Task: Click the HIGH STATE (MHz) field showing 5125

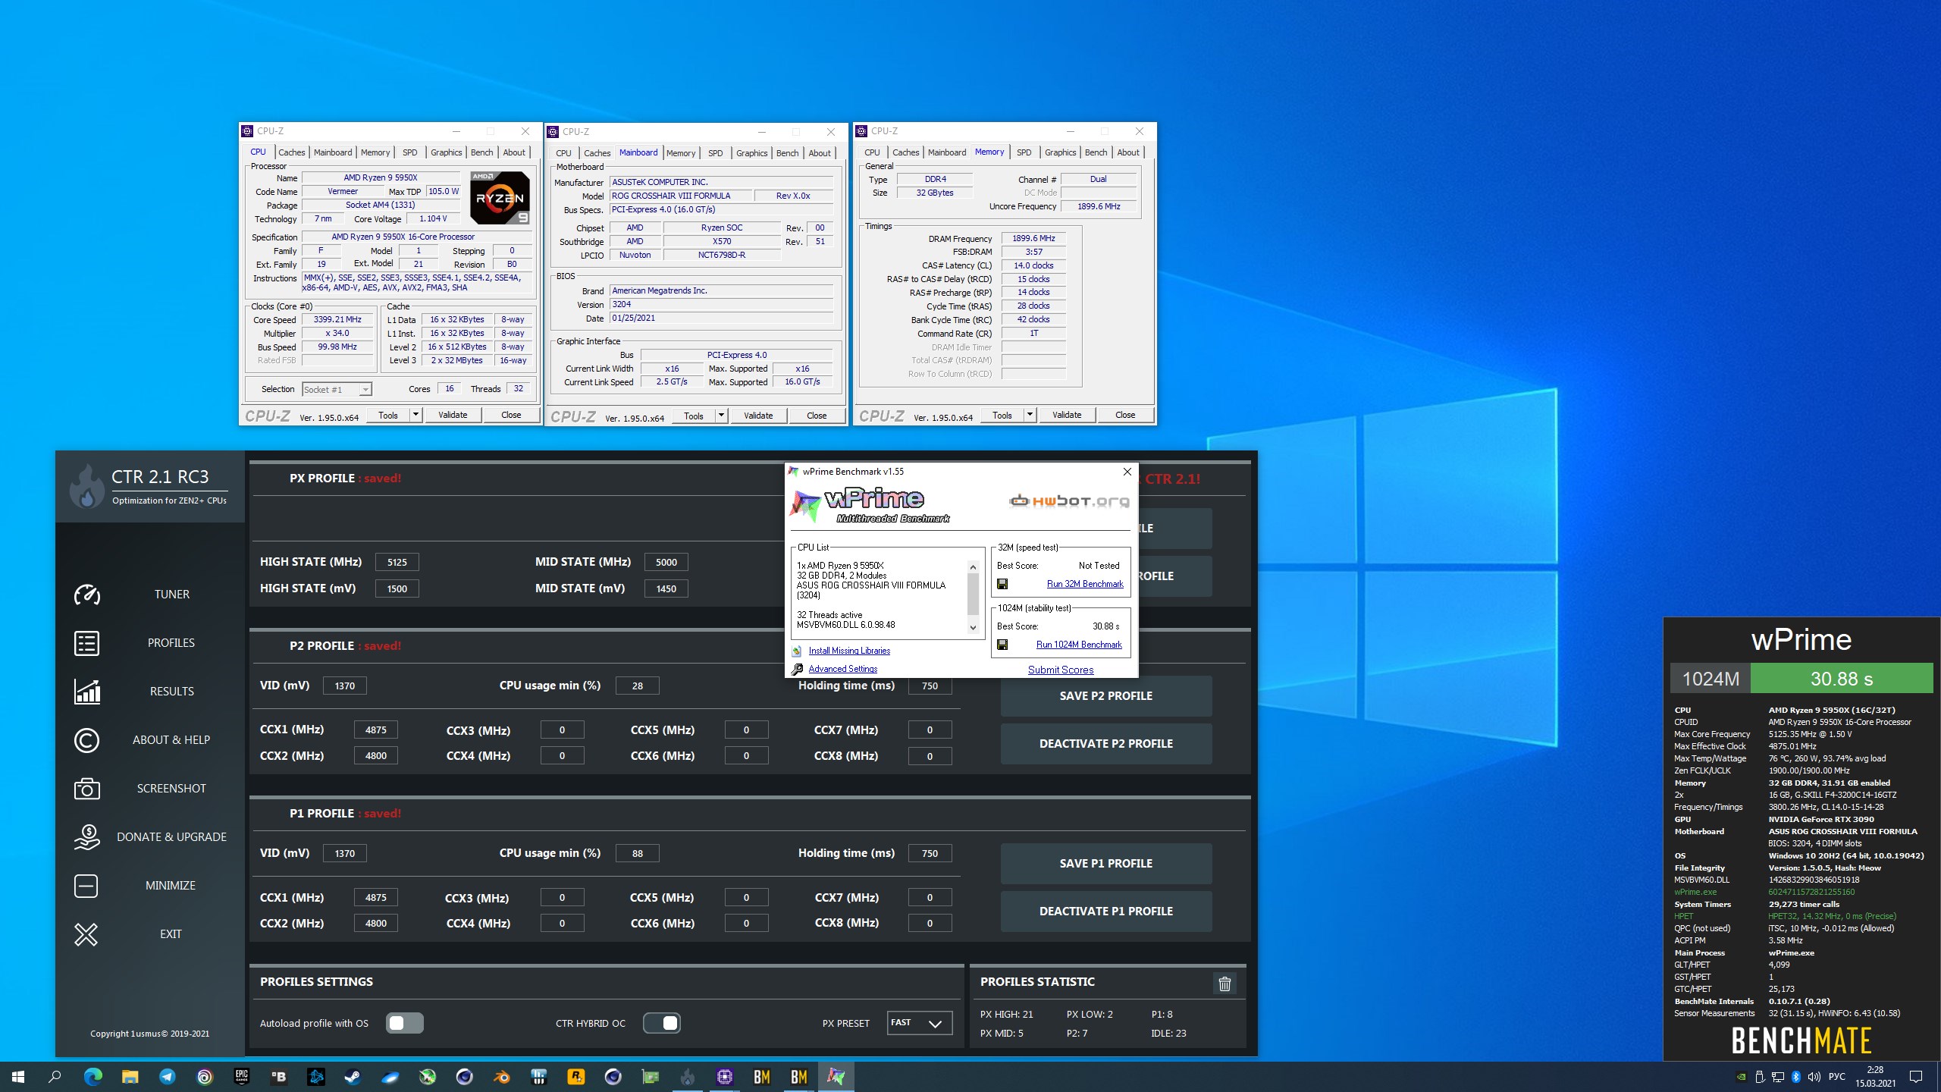Action: 397,562
